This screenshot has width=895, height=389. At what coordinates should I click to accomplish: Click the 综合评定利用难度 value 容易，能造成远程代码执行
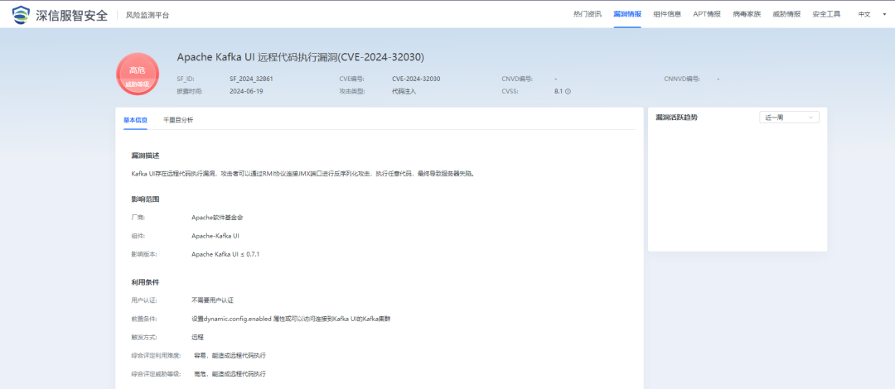click(x=230, y=355)
